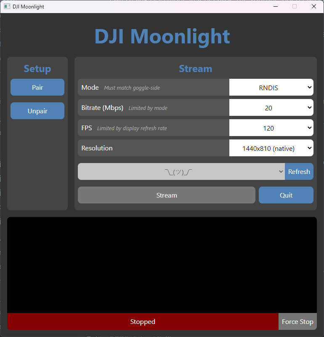Click the Pair button
This screenshot has width=324, height=337.
point(37,87)
